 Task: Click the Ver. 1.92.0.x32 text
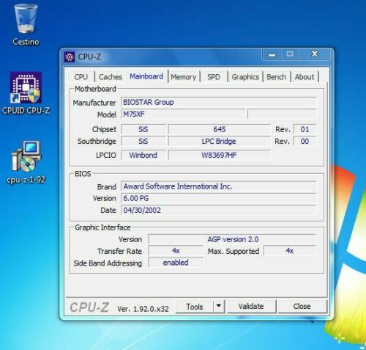click(143, 309)
